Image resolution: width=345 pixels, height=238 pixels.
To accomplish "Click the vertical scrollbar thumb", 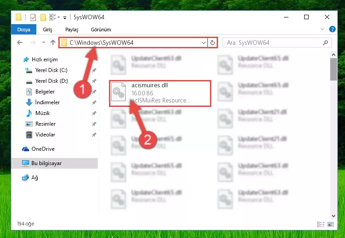I will coord(333,69).
